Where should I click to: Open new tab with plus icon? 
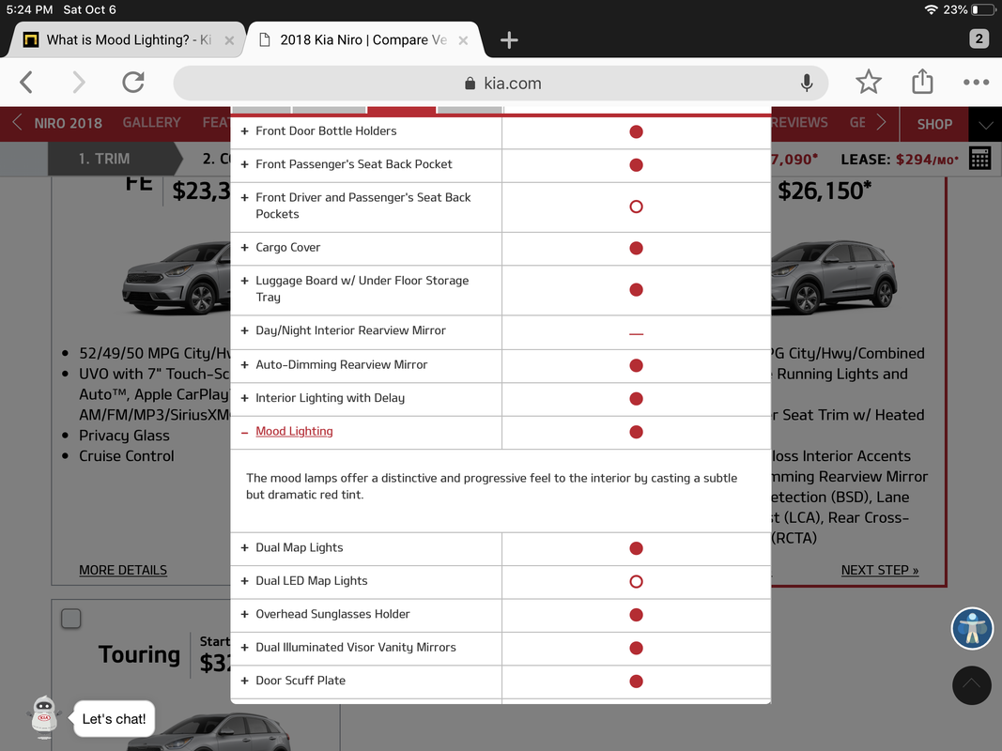(x=509, y=40)
